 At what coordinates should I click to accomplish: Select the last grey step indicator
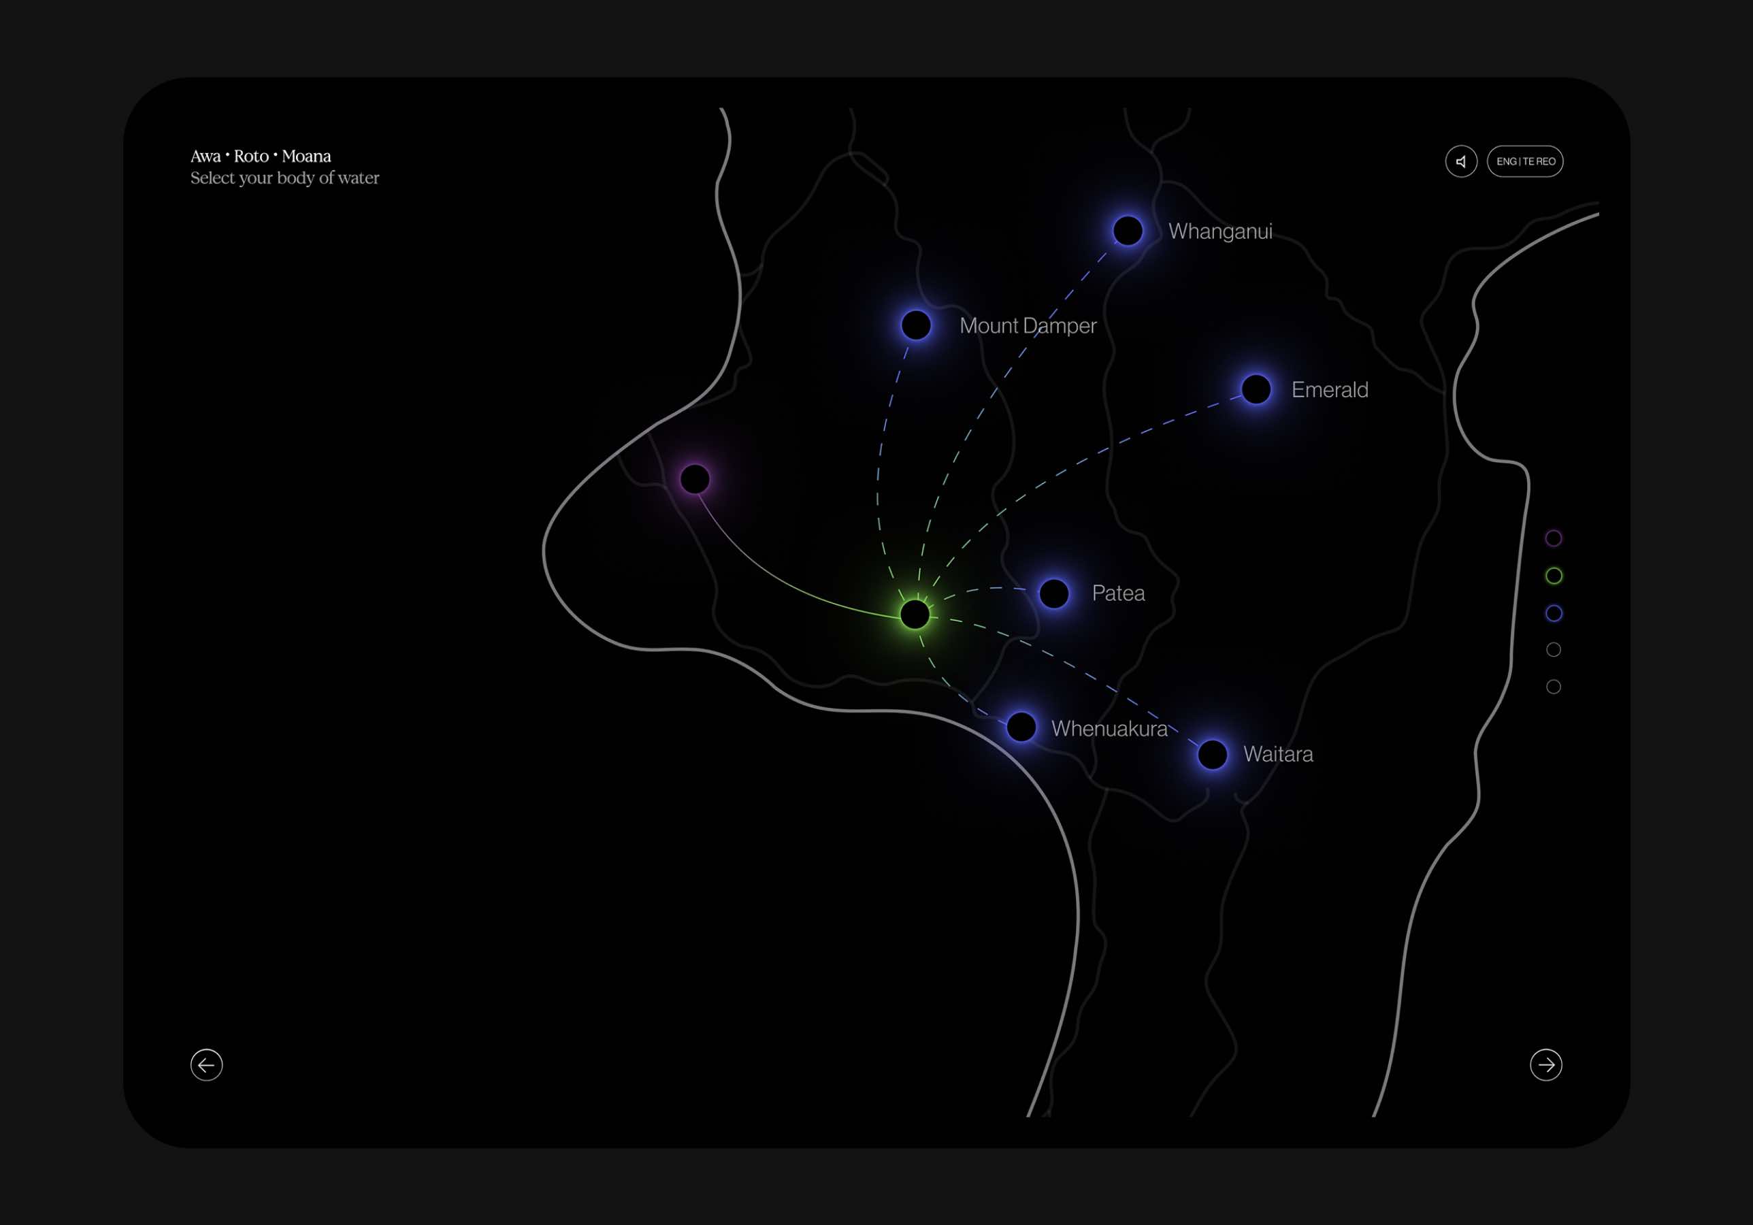(x=1553, y=687)
